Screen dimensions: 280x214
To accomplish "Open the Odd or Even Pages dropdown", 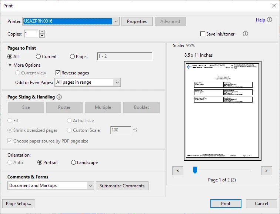I will coord(87,82).
